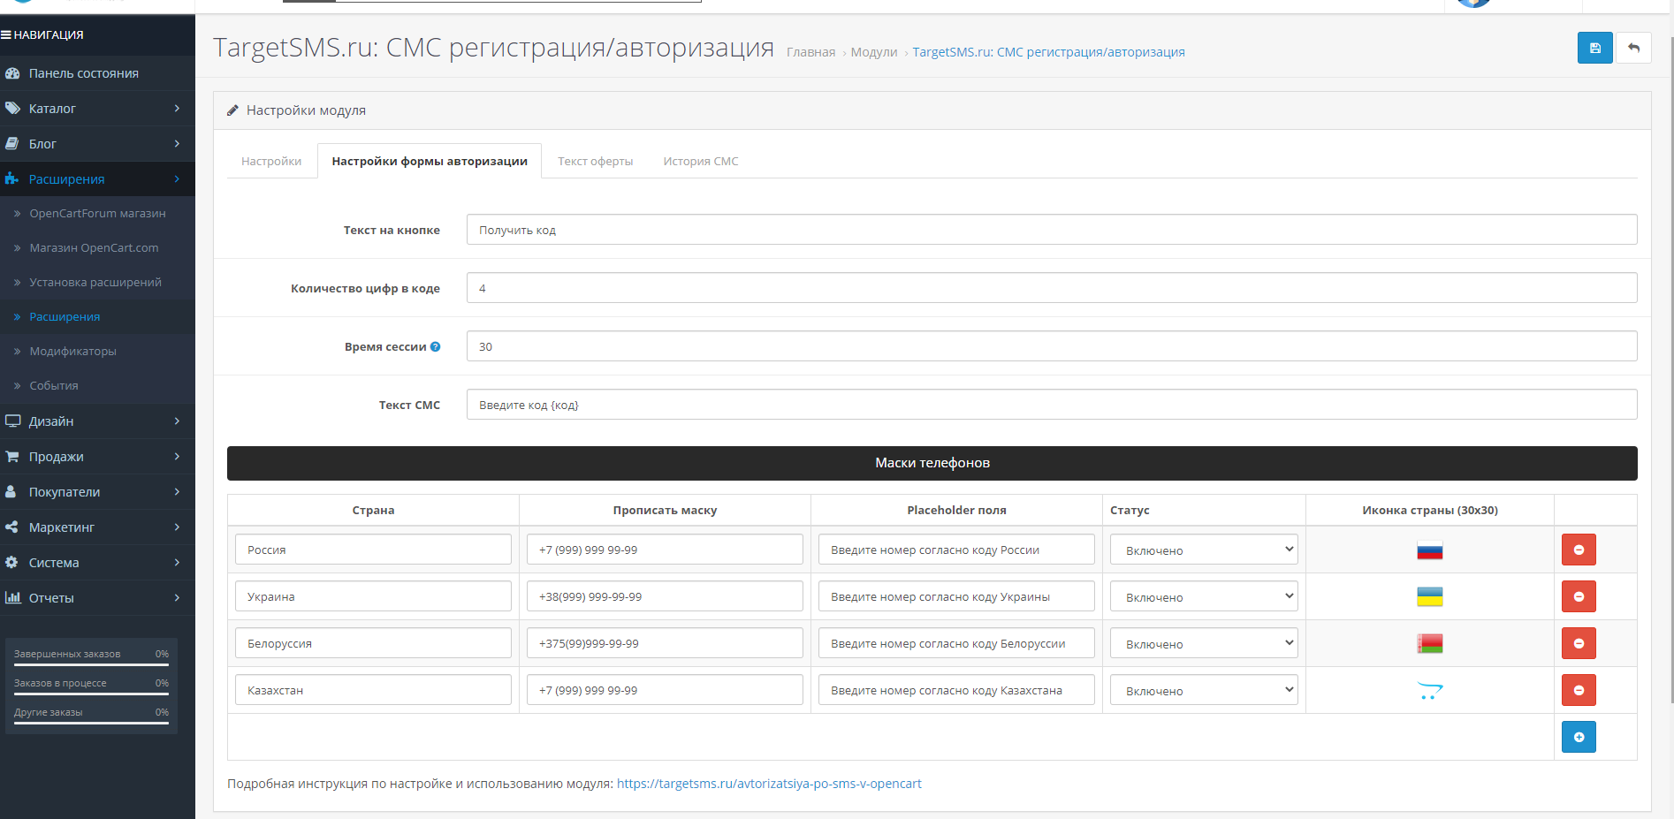
Task: Open the История СМС tab
Action: click(701, 161)
